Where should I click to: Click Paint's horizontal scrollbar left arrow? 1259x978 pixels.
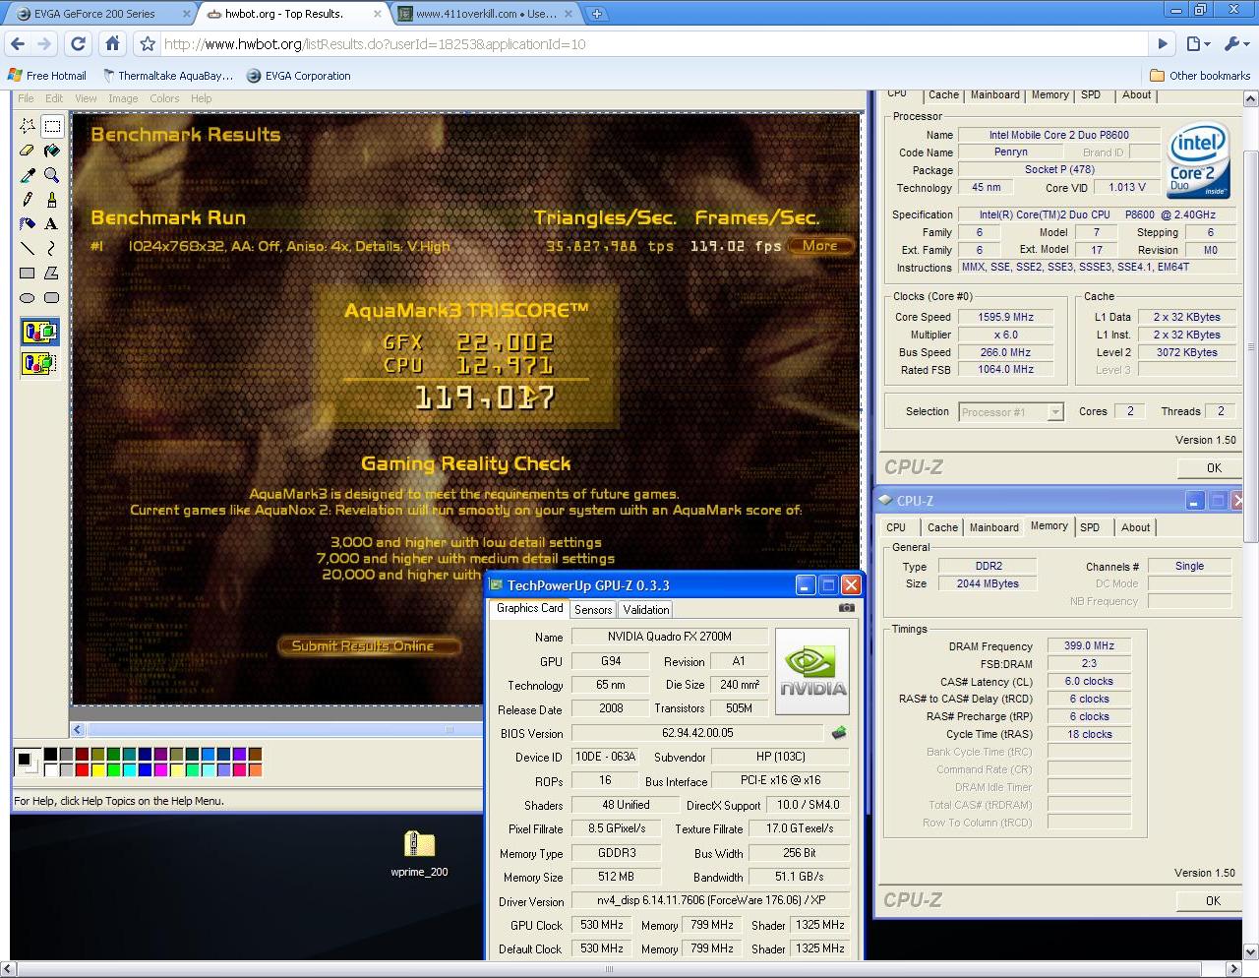click(78, 730)
